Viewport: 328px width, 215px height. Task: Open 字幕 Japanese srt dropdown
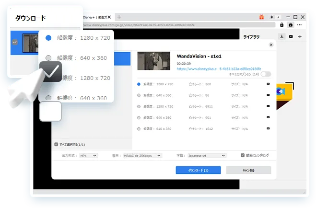pos(207,156)
